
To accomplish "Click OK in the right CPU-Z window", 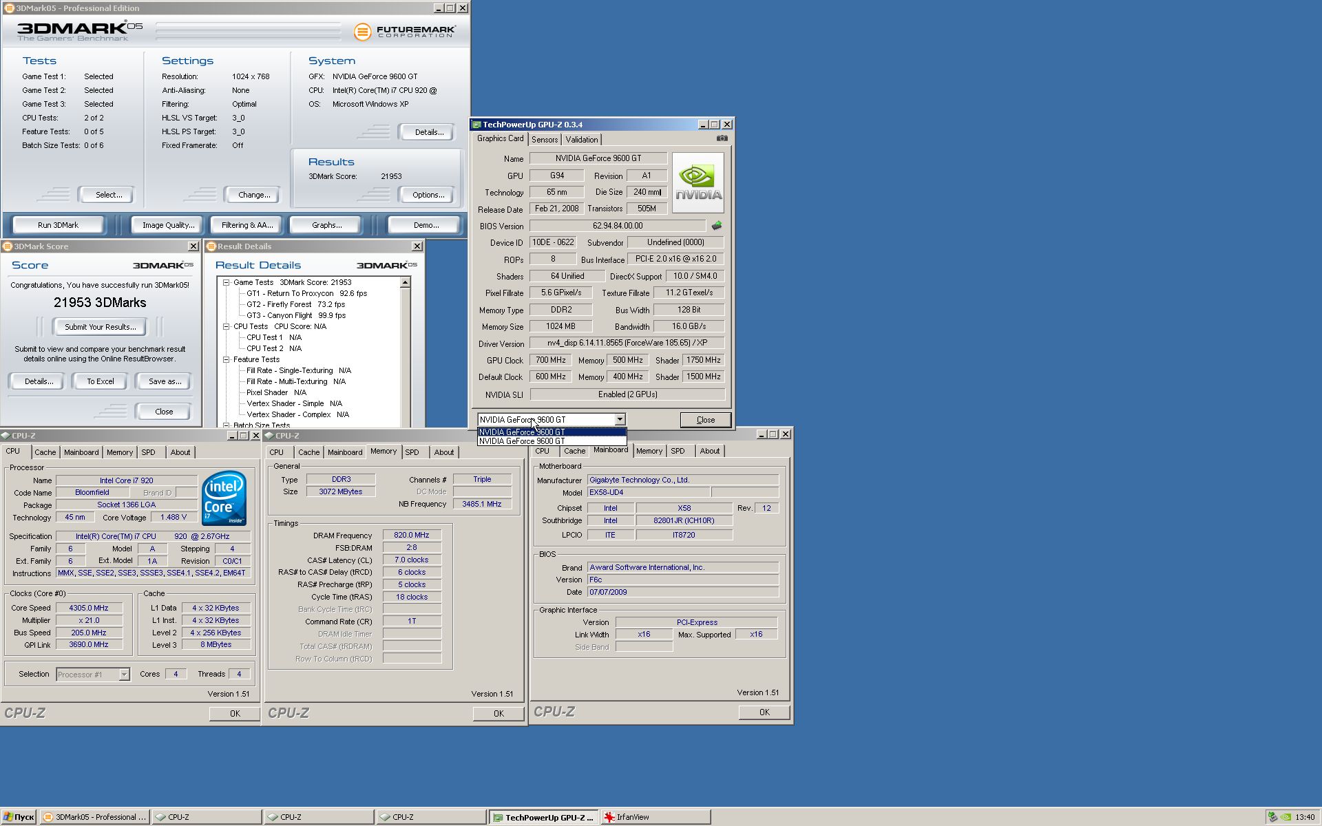I will click(x=764, y=712).
